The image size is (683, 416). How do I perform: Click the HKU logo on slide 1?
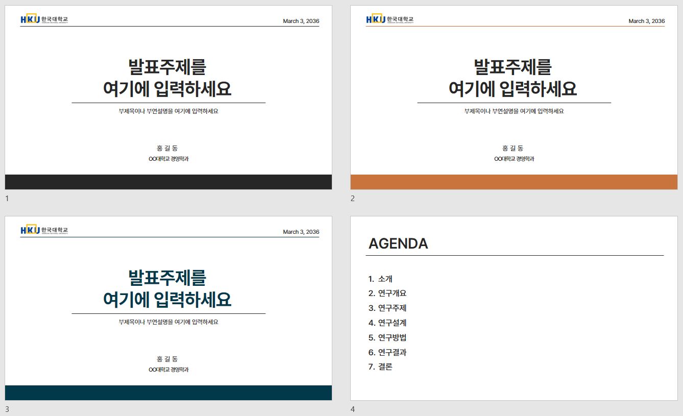tap(44, 19)
